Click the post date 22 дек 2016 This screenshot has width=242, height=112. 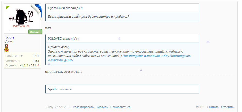tap(62, 107)
